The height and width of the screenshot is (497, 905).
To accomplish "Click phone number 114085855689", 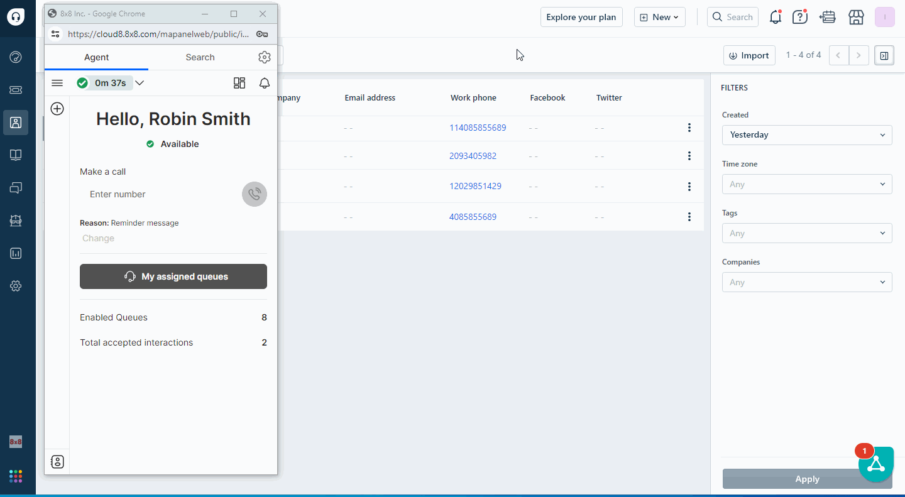I will (478, 128).
